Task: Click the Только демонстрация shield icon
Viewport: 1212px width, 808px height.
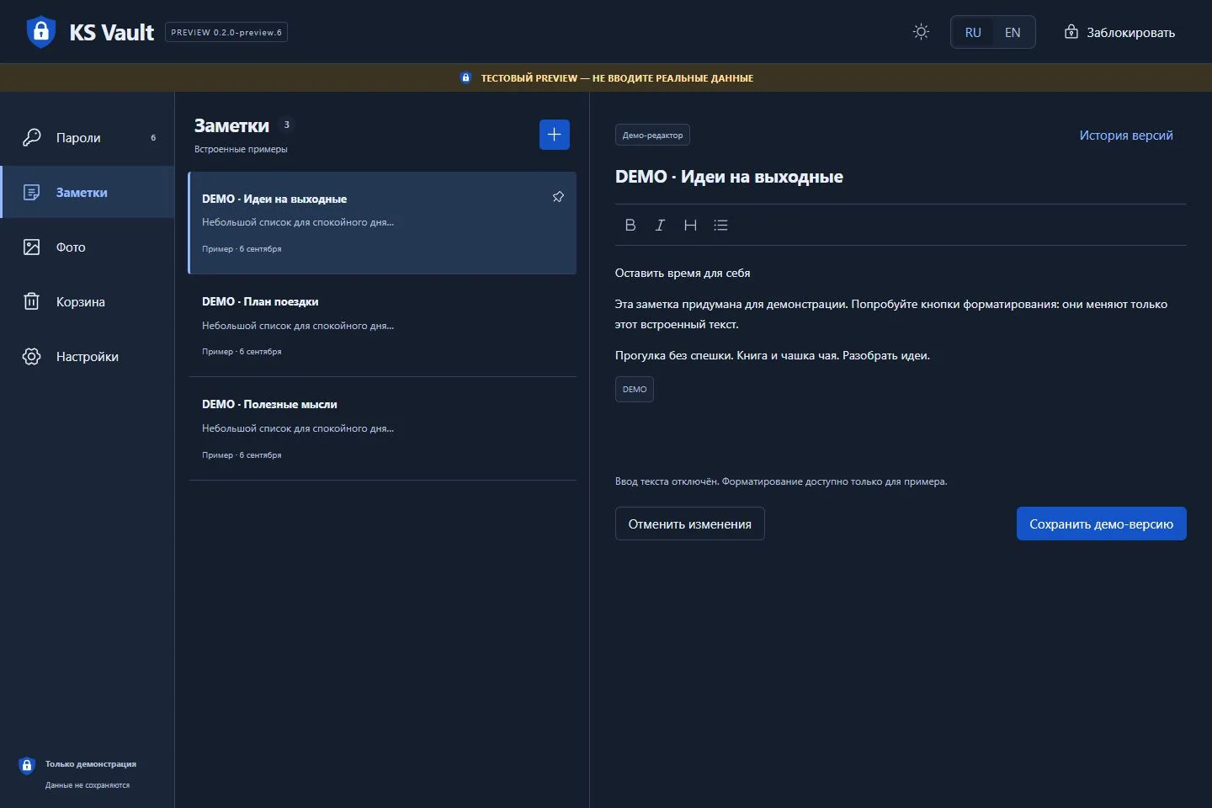Action: coord(27,765)
